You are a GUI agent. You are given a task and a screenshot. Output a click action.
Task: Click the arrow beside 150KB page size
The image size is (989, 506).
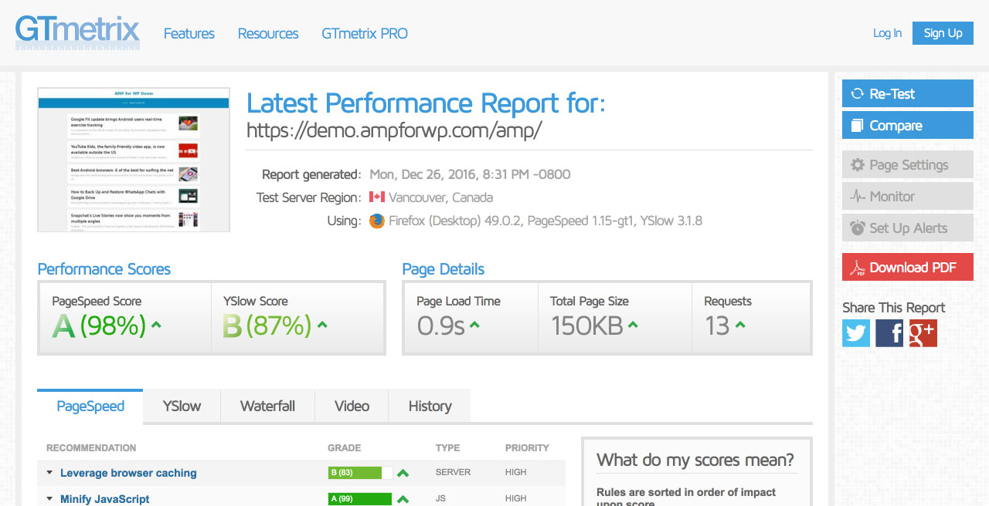tap(633, 326)
